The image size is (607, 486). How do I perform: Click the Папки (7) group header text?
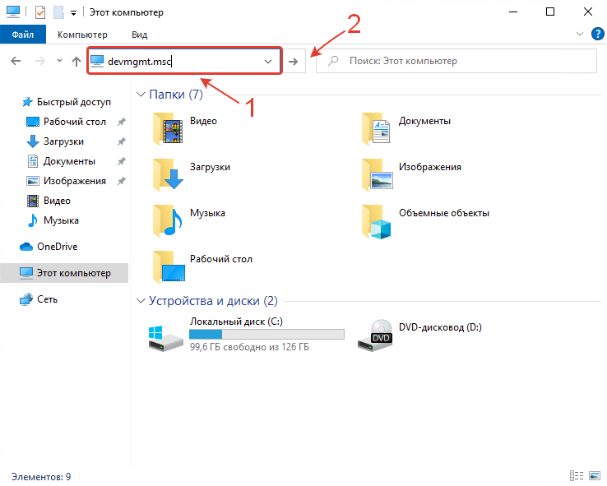[x=176, y=95]
